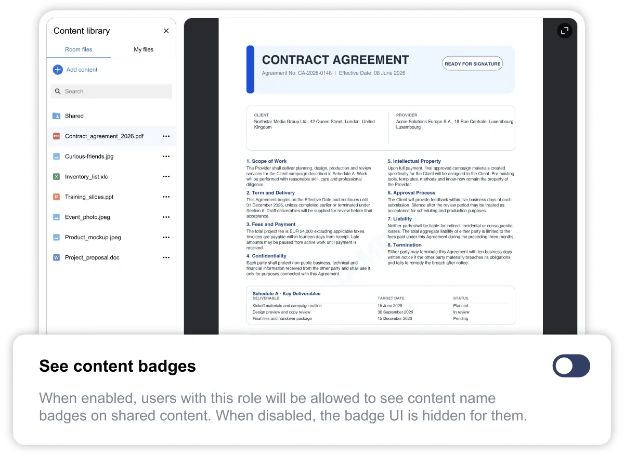Select the Shared folder name
The width and height of the screenshot is (624, 456).
tap(74, 116)
